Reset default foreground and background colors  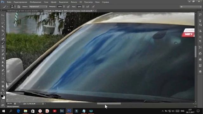[1, 93]
